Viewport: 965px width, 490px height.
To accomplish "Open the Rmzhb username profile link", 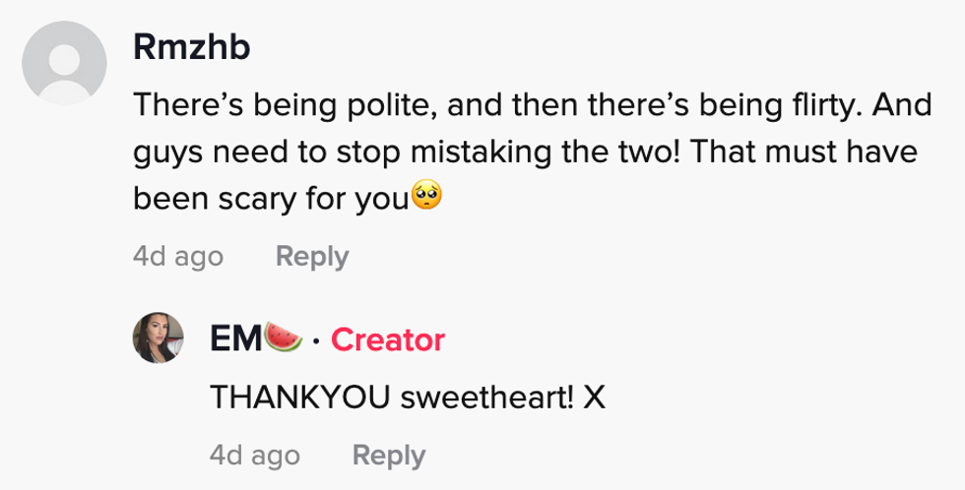I will (x=191, y=48).
